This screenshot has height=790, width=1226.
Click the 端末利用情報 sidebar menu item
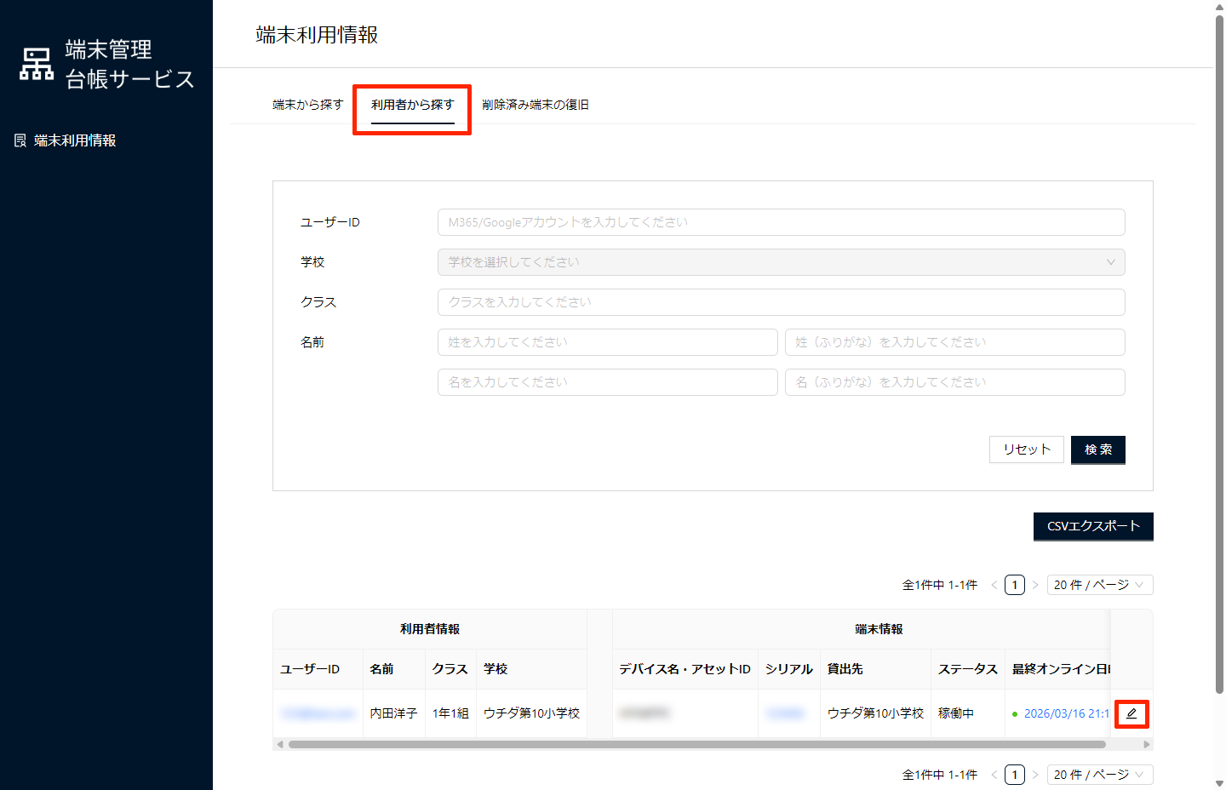tap(75, 140)
